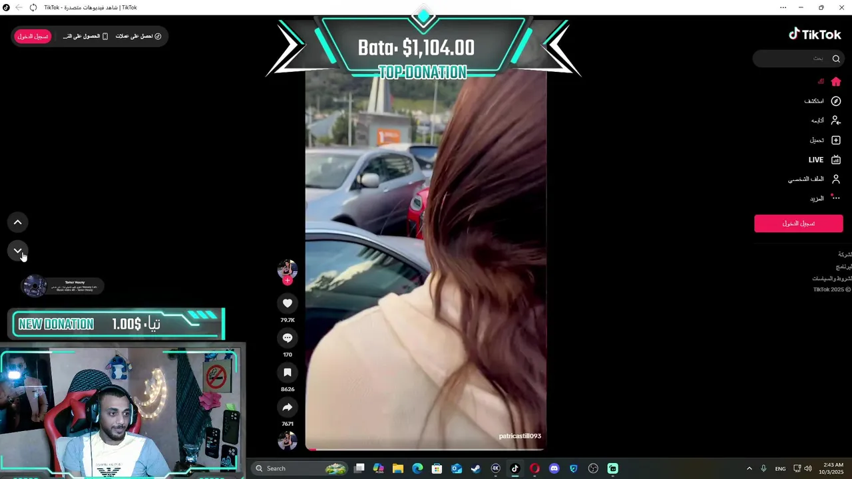This screenshot has width=852, height=479.
Task: Open the 4K app on the taskbar
Action: point(495,468)
